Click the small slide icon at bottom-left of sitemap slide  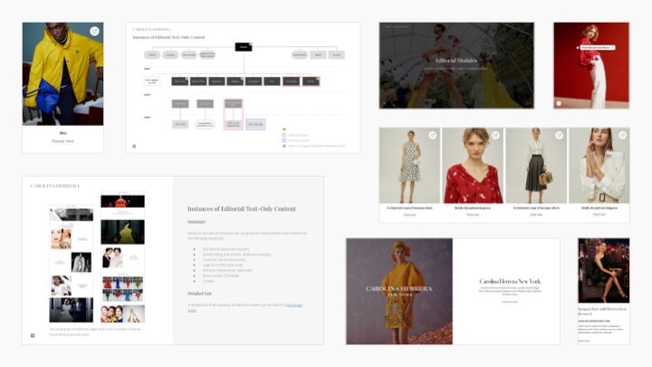(134, 146)
